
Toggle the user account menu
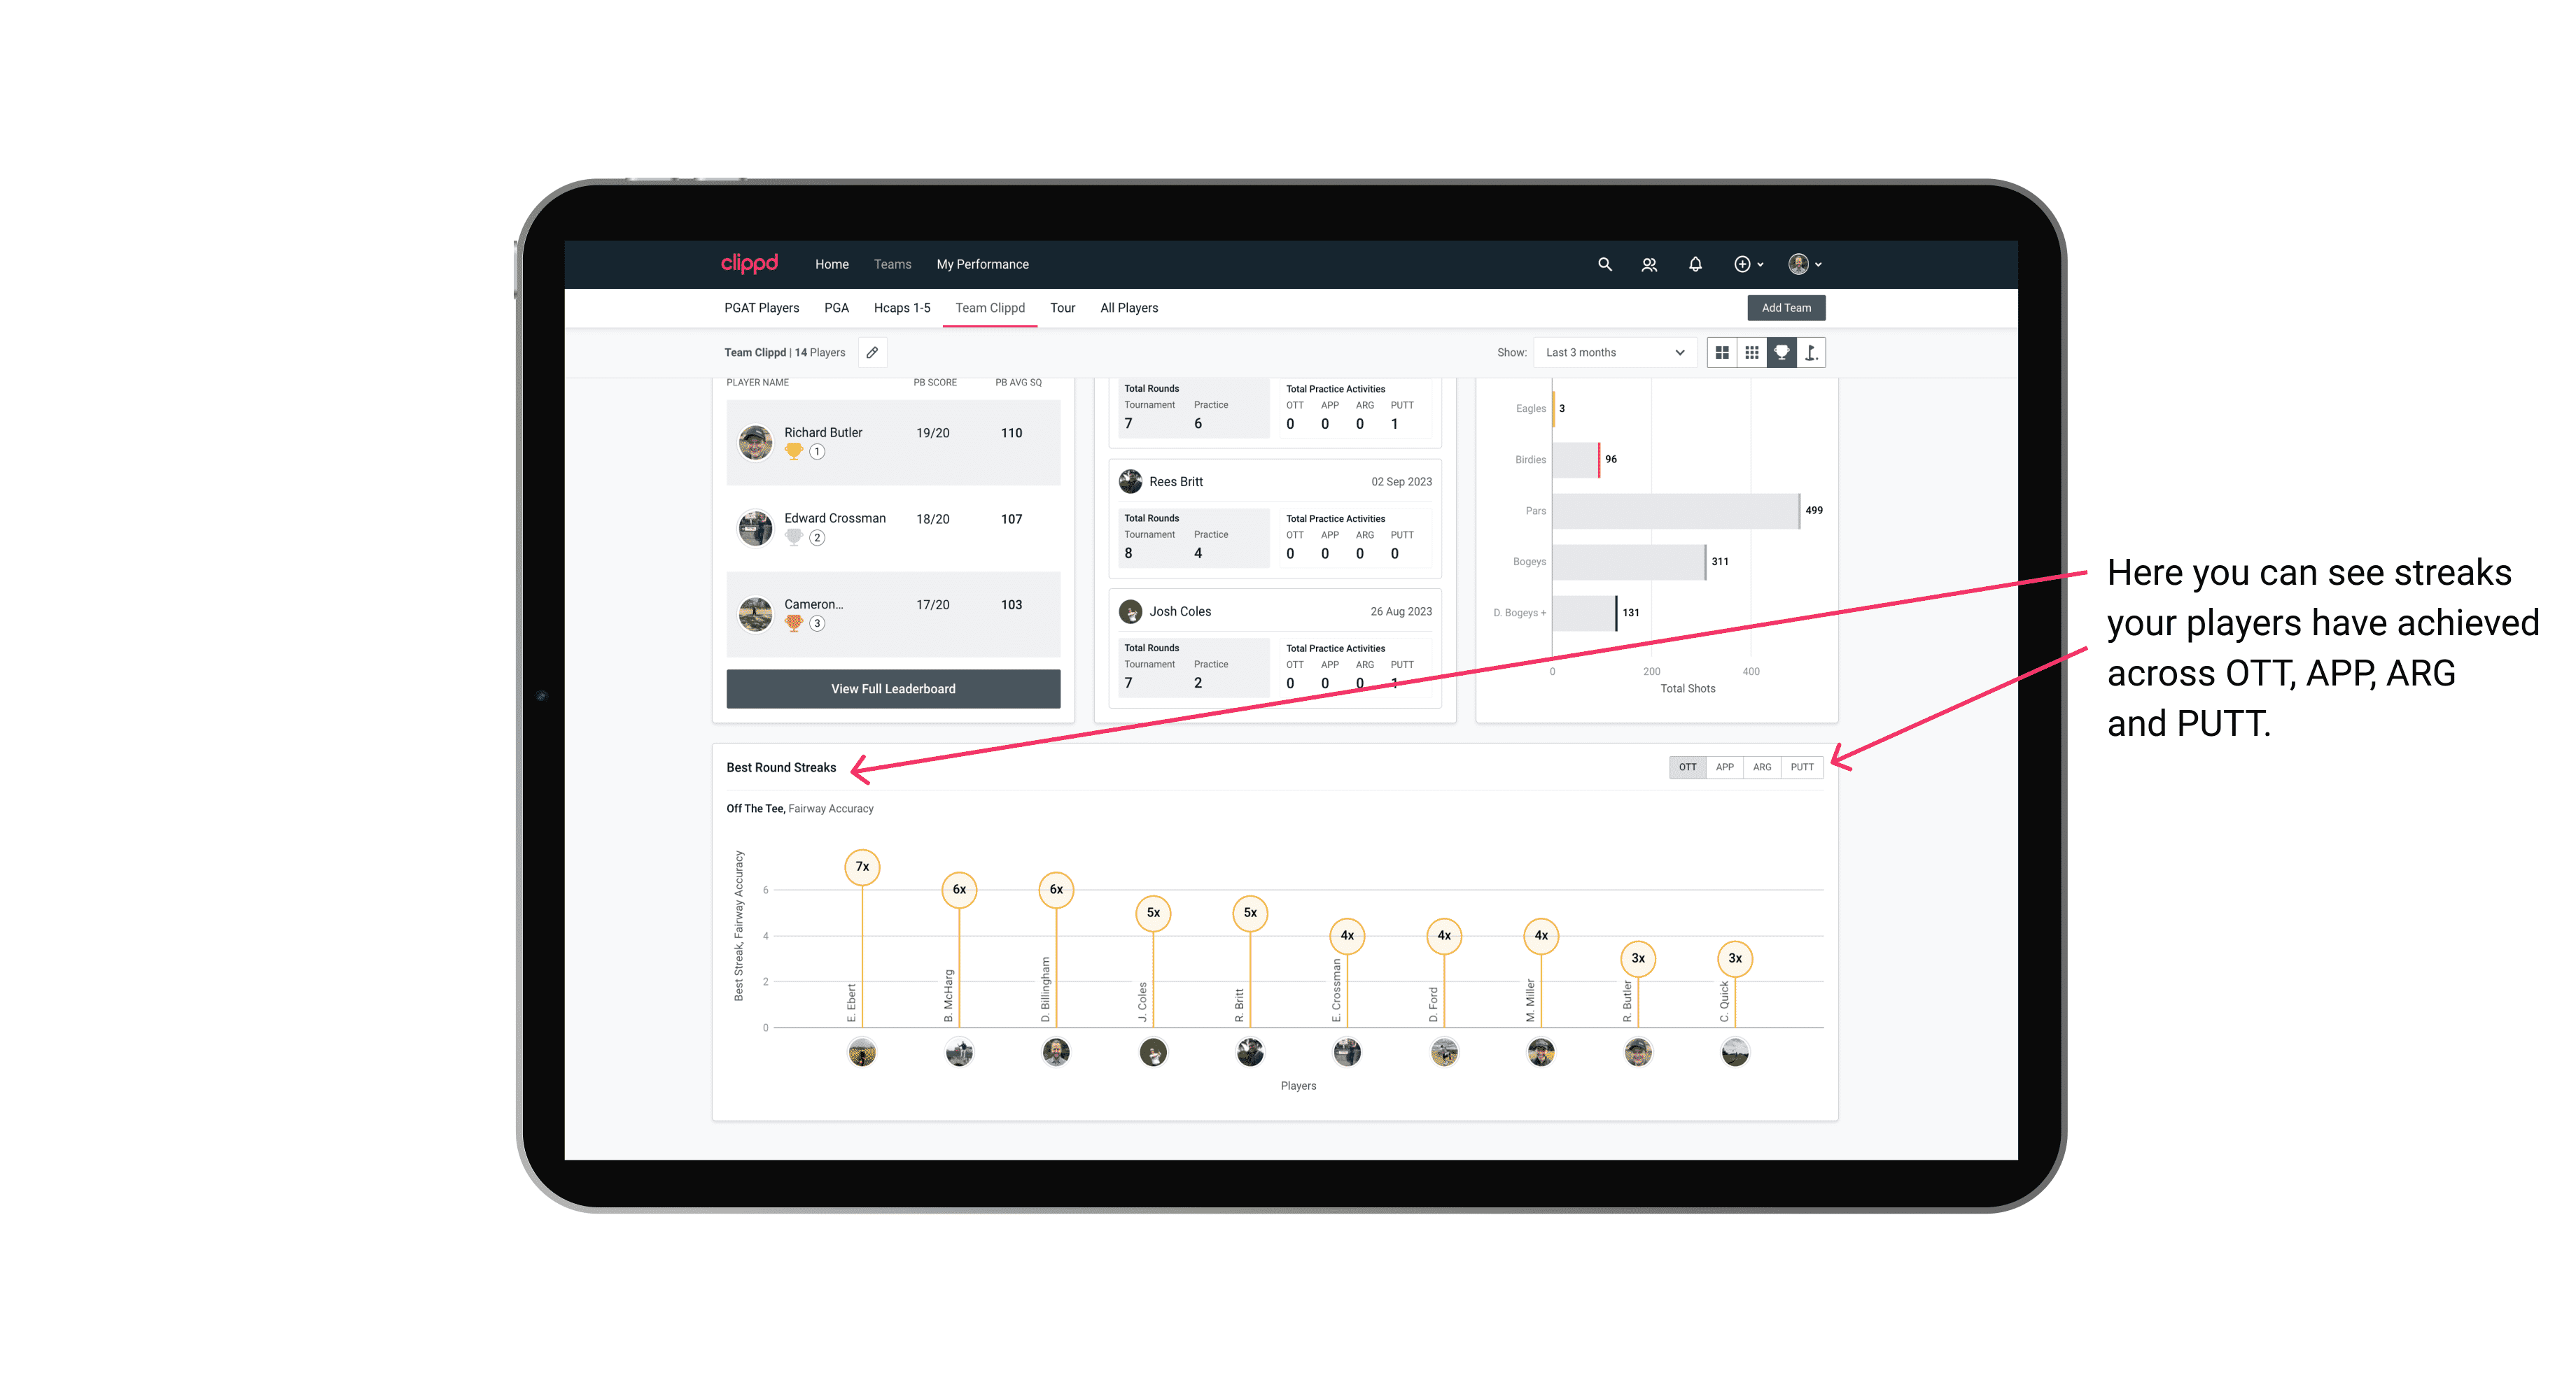(x=1807, y=264)
